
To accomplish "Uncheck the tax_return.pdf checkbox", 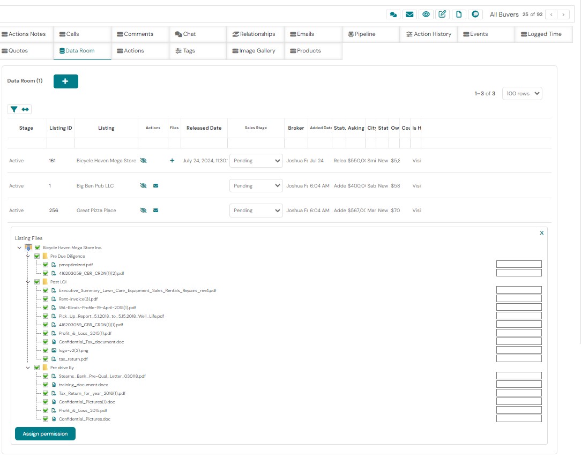I will (46, 359).
